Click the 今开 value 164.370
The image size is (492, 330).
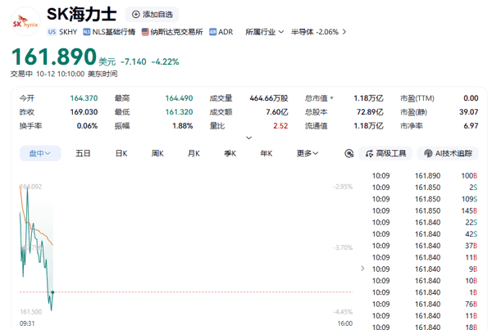(84, 98)
